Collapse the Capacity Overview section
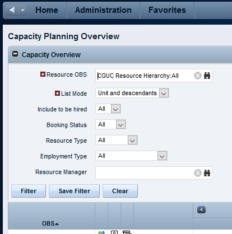Viewport: 232px width, 234px height. coord(15,54)
